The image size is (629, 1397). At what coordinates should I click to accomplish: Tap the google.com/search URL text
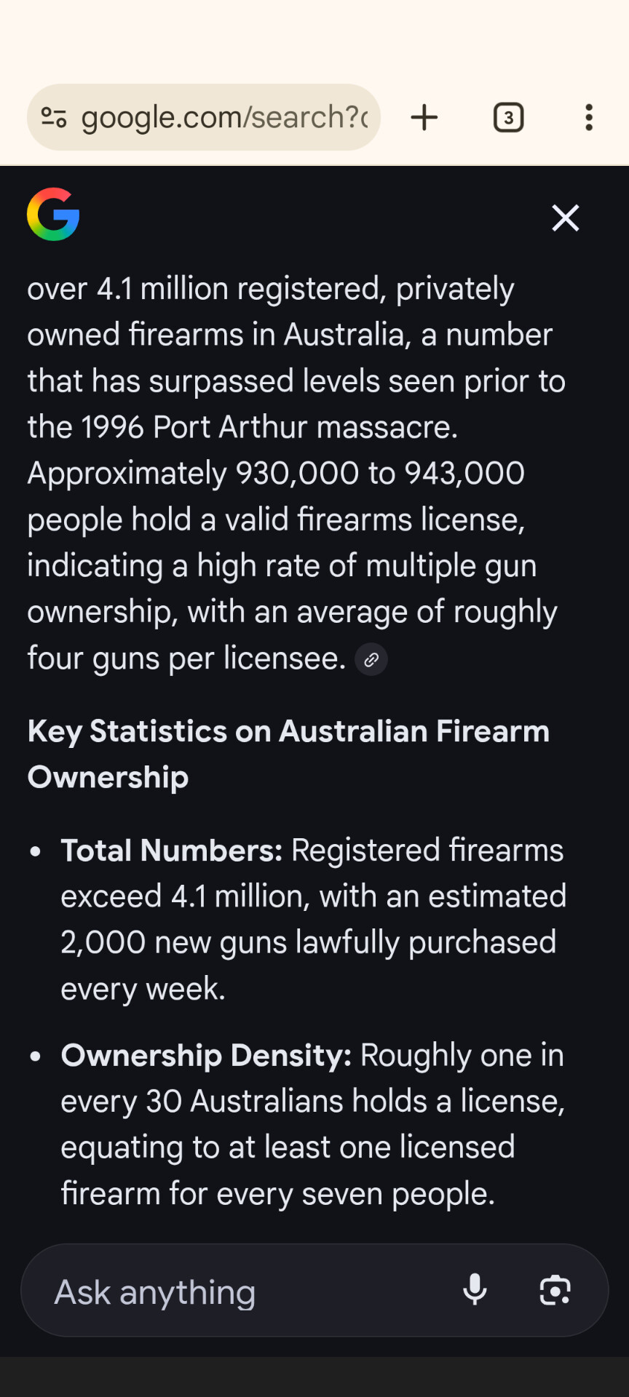pyautogui.click(x=224, y=117)
